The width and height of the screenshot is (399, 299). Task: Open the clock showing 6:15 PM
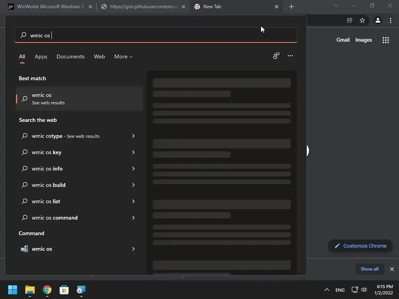[x=383, y=290]
